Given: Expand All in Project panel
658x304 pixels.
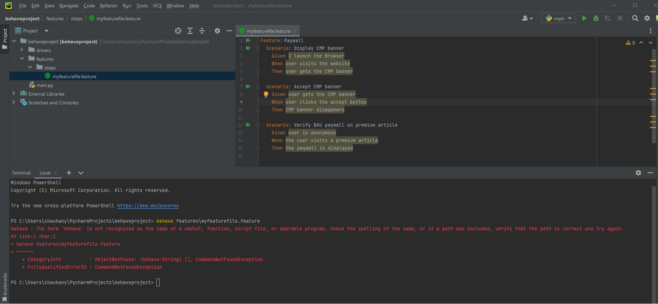Looking at the screenshot, I should 190,31.
